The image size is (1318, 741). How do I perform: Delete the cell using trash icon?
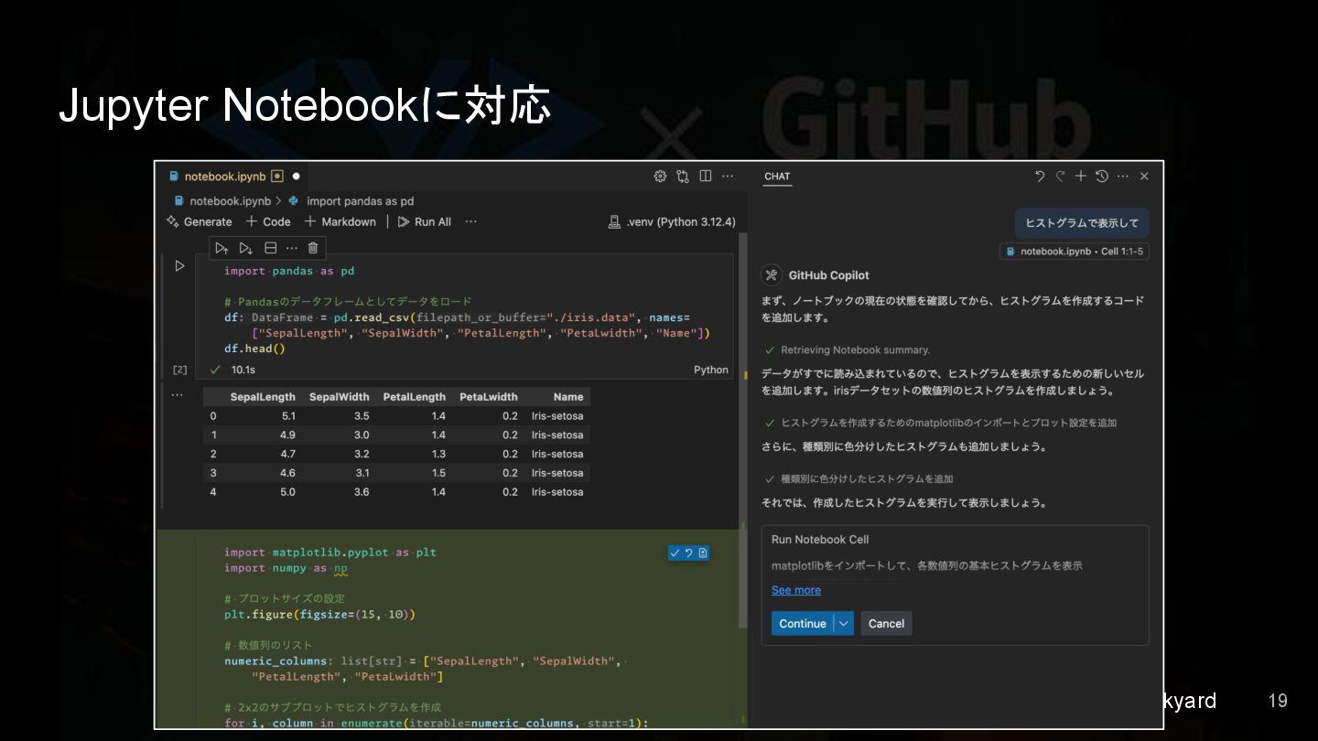(x=313, y=248)
